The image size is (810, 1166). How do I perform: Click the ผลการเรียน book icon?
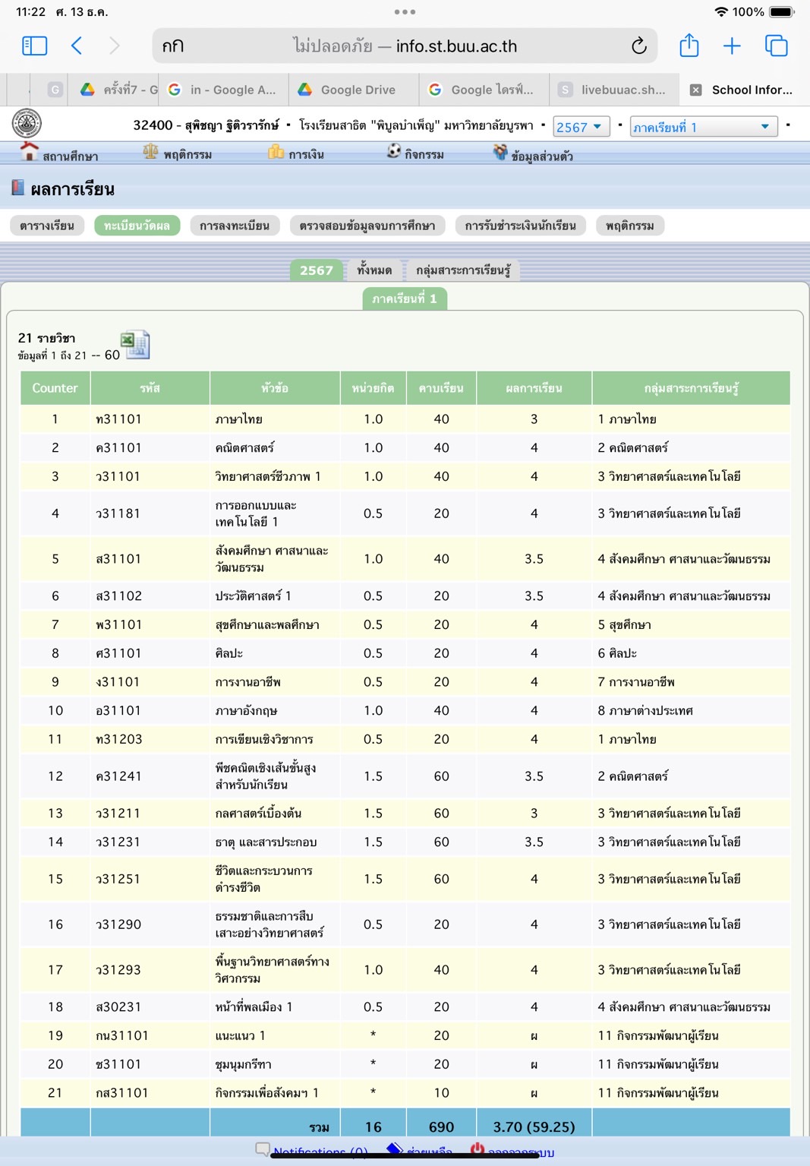pos(18,188)
